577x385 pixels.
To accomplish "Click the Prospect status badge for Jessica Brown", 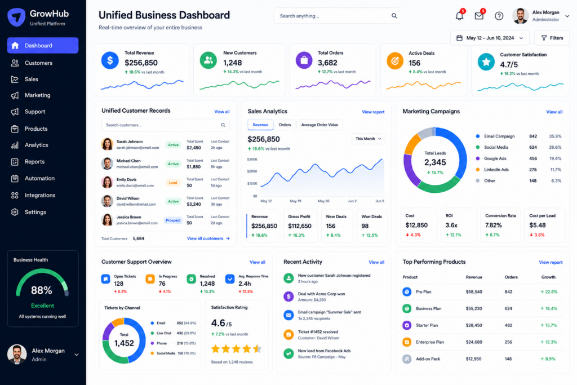I will tap(173, 220).
